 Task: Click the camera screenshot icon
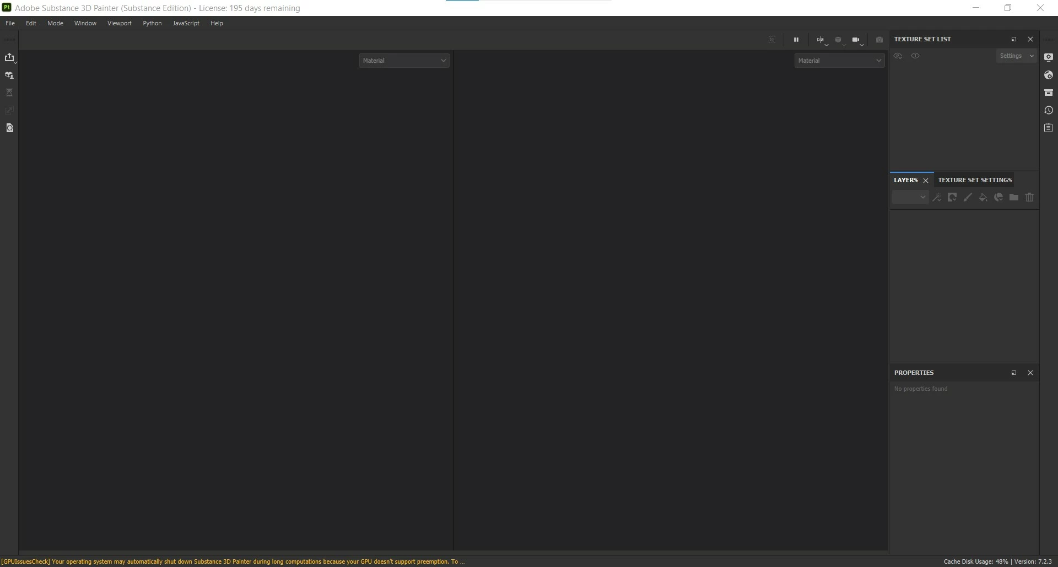(879, 40)
